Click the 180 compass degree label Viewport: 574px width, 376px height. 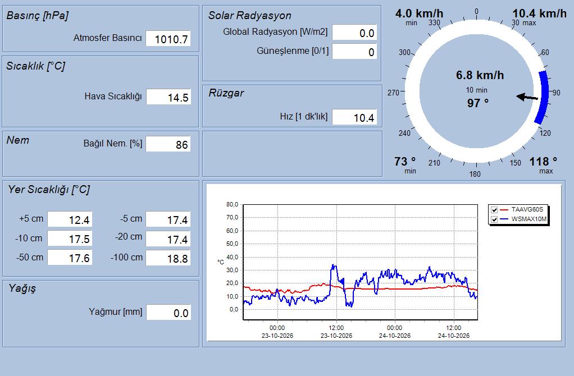tap(475, 174)
